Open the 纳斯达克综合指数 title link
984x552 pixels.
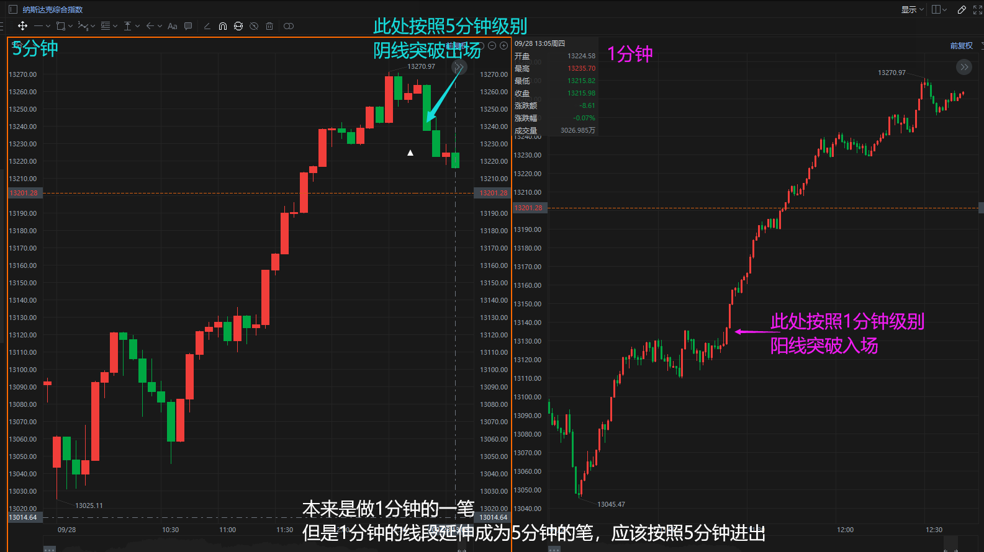coord(52,10)
